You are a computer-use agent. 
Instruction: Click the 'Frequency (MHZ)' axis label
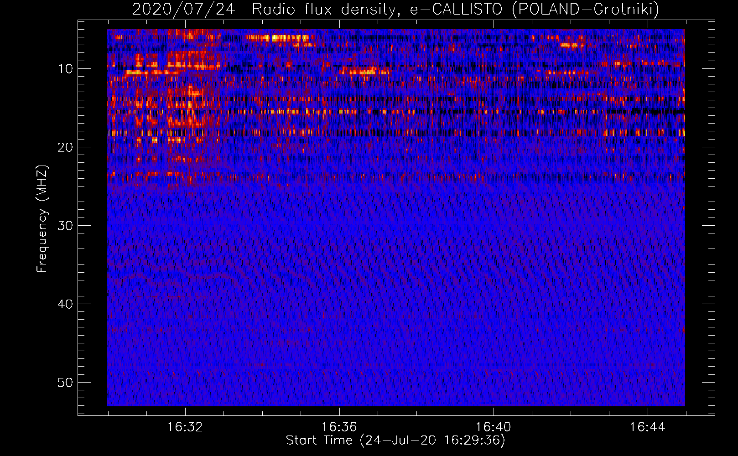pos(42,218)
